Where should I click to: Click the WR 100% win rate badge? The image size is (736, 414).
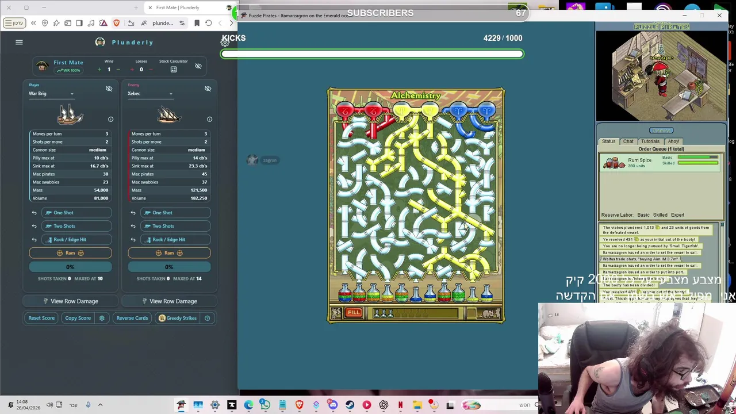point(68,70)
